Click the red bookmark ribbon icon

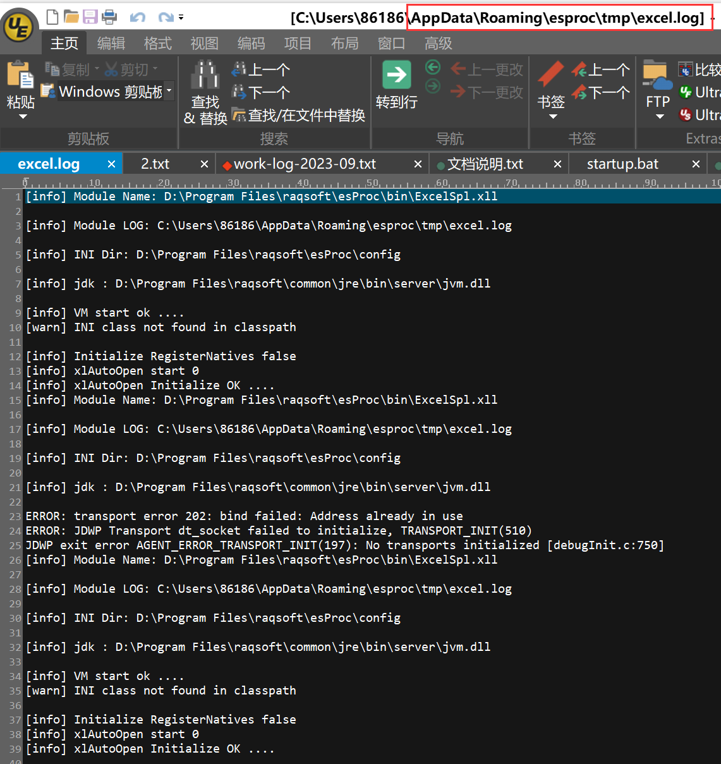[x=550, y=75]
